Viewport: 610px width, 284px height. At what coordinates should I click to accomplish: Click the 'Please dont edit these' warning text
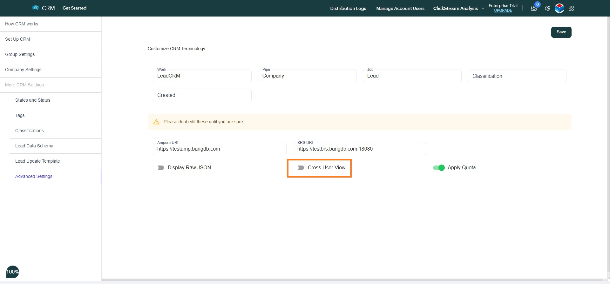(204, 122)
